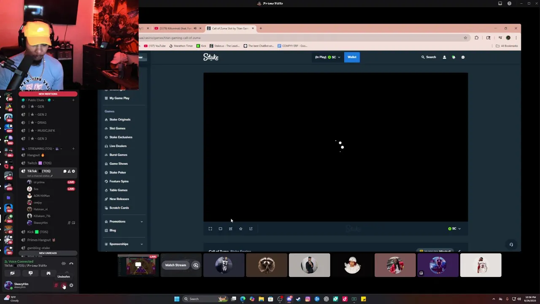Open SC currency dropdown below game
This screenshot has height=304, width=540.
pos(454,229)
